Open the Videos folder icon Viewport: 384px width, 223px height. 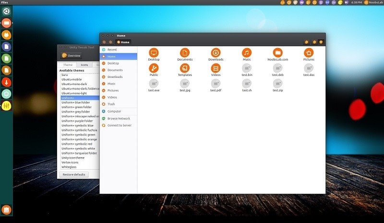click(x=216, y=68)
